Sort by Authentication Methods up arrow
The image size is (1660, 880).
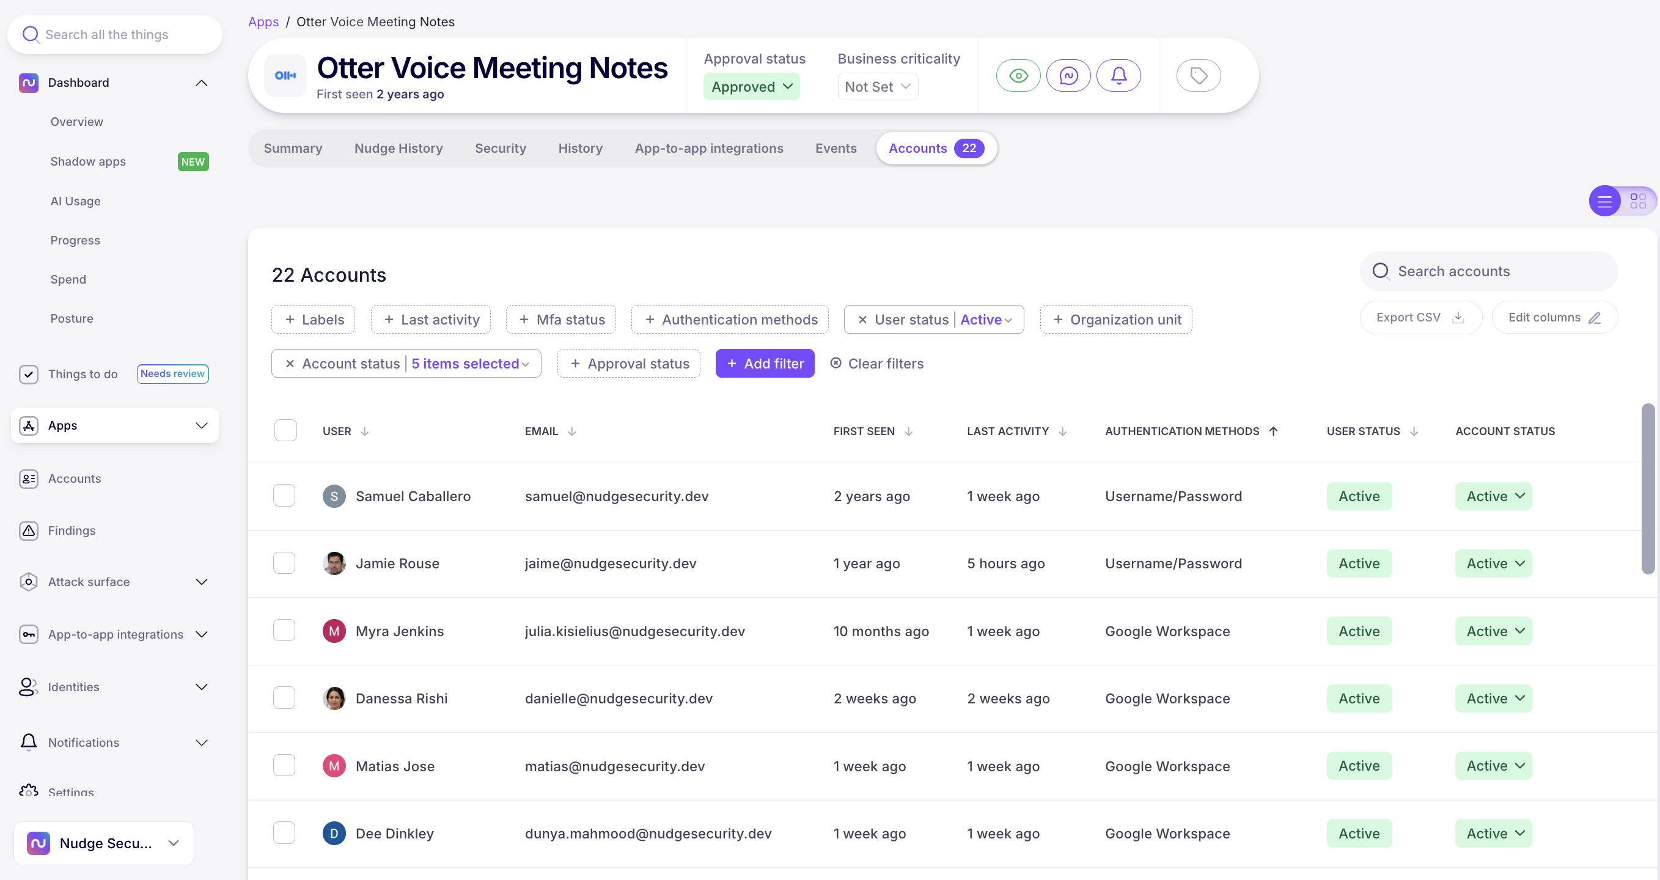1273,431
